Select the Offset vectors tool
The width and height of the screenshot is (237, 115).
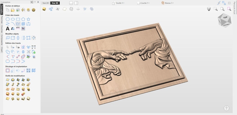7,70
